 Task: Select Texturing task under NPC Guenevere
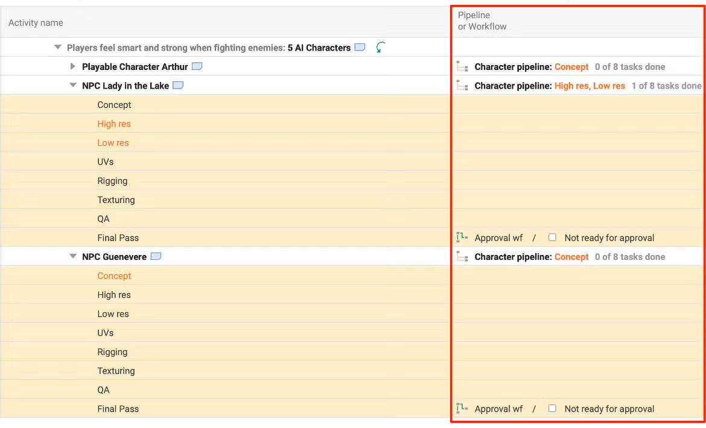tap(116, 371)
